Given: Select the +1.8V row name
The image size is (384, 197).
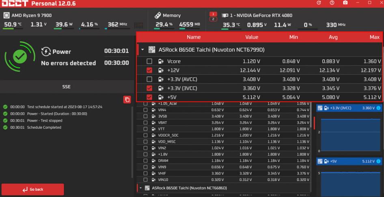Looking at the screenshot, I should tap(163, 154).
